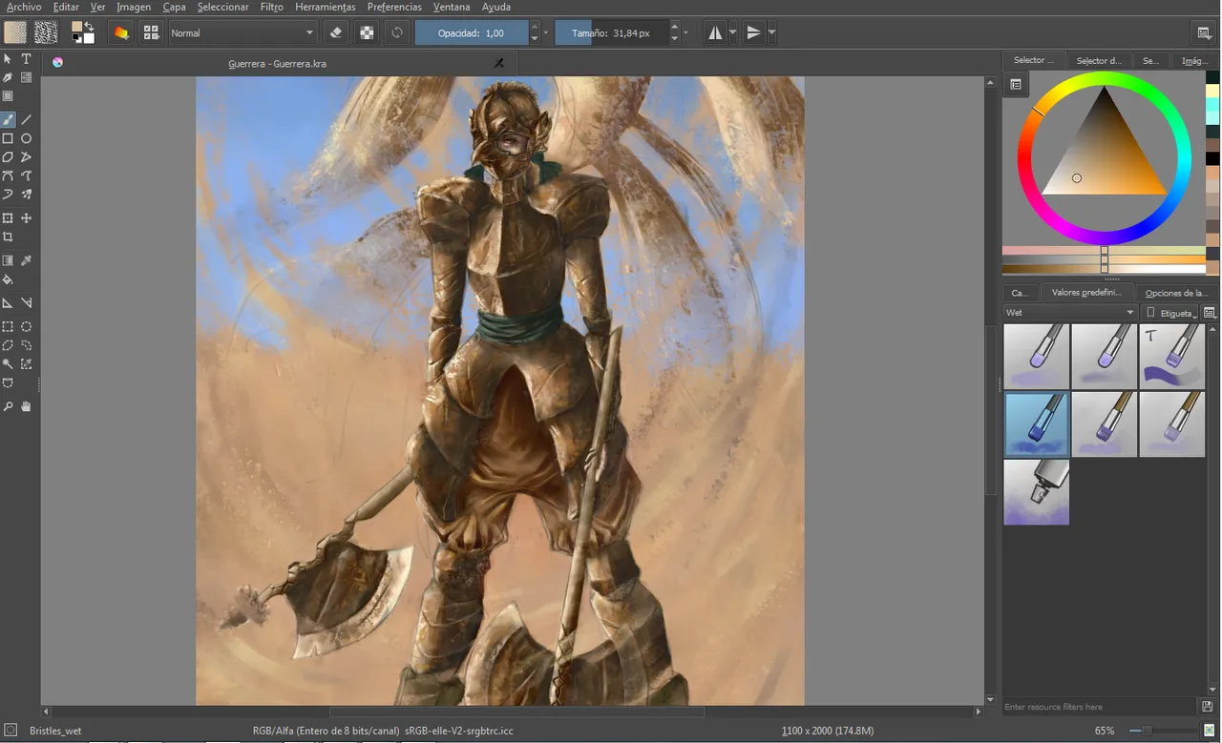Select the shape selection arrow tool
The height and width of the screenshot is (743, 1222).
click(x=8, y=59)
